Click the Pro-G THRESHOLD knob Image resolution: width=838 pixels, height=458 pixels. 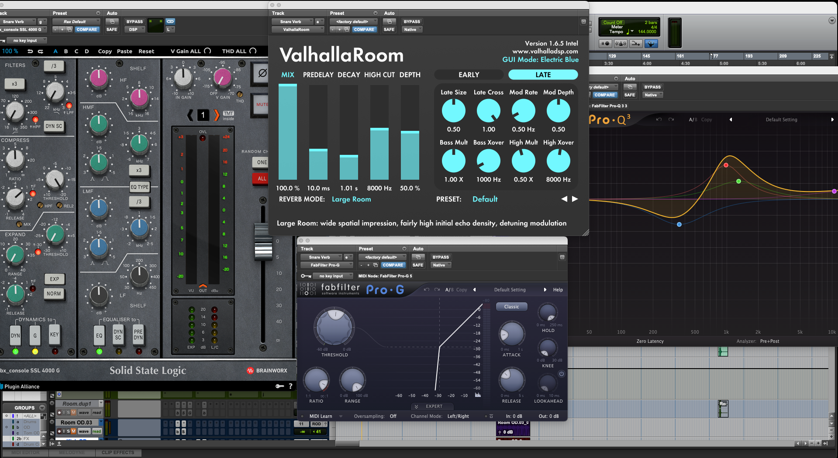click(x=335, y=326)
